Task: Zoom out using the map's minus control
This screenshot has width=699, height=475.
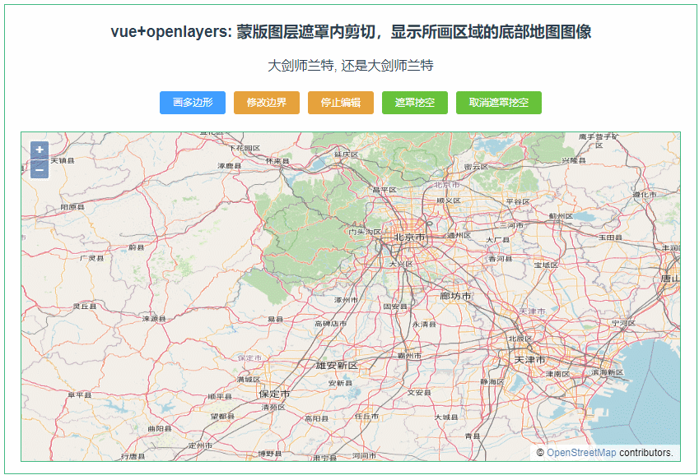Action: [38, 171]
